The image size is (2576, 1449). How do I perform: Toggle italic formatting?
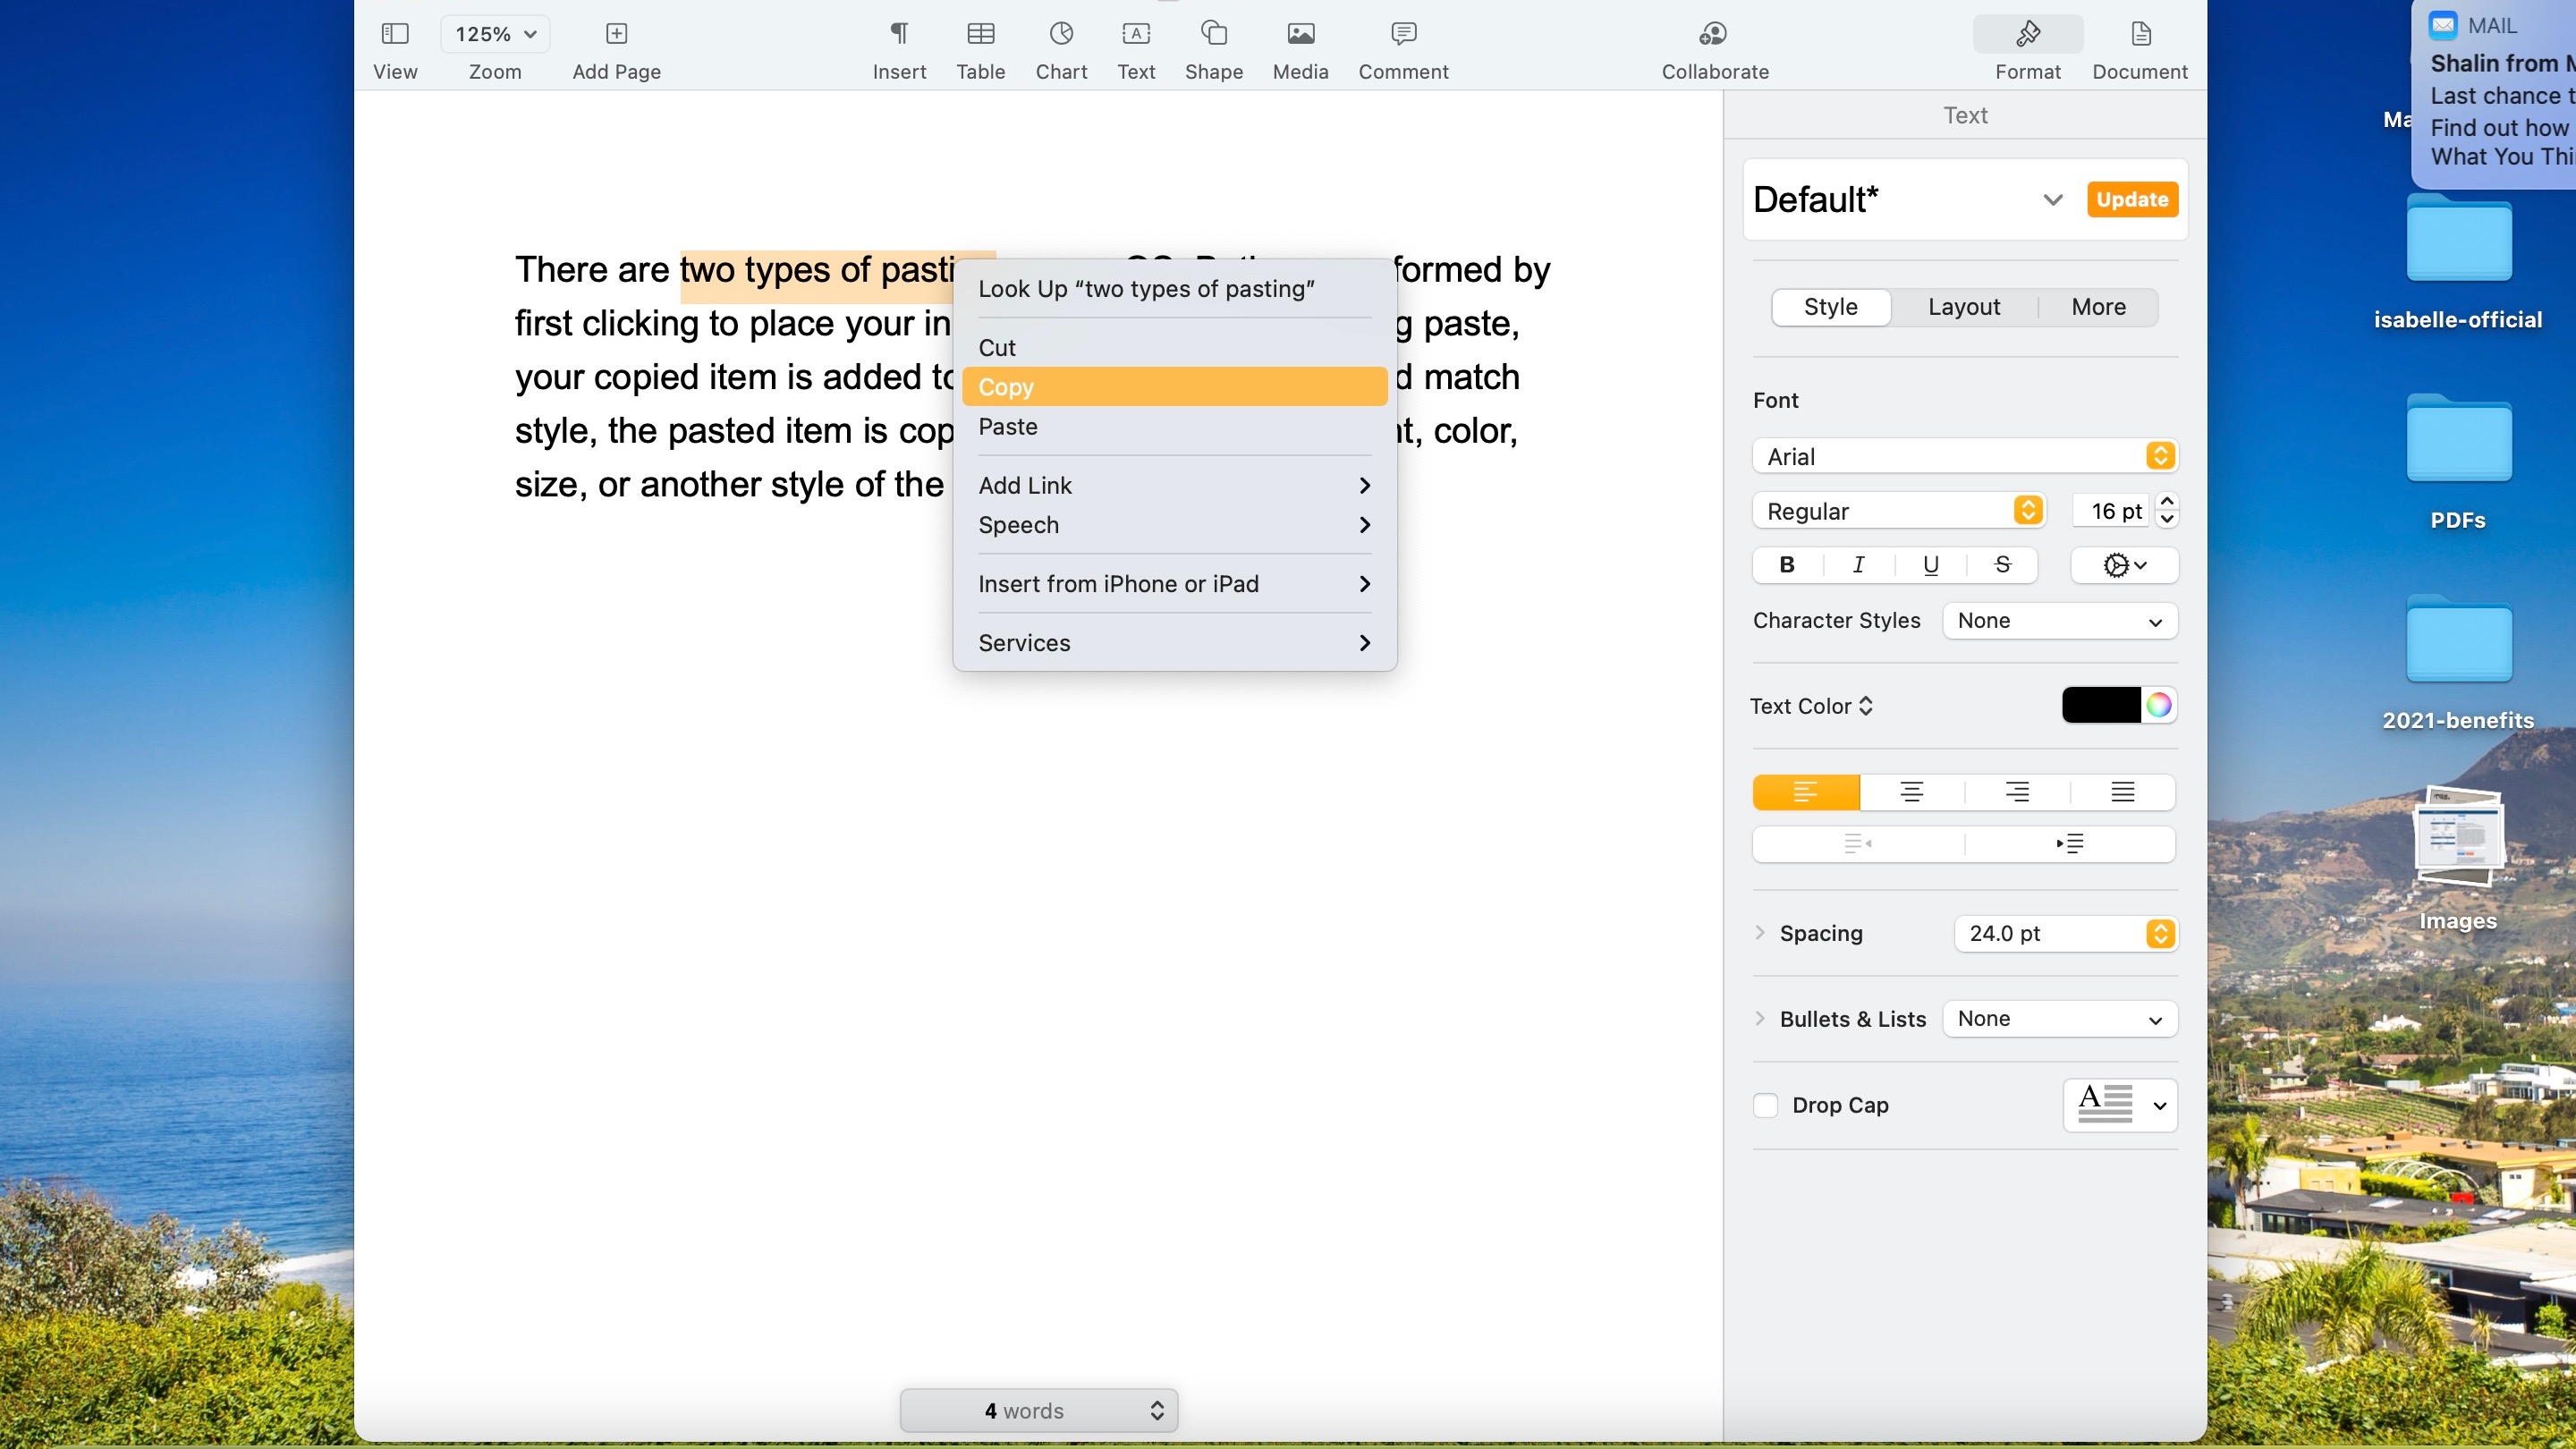point(1857,565)
